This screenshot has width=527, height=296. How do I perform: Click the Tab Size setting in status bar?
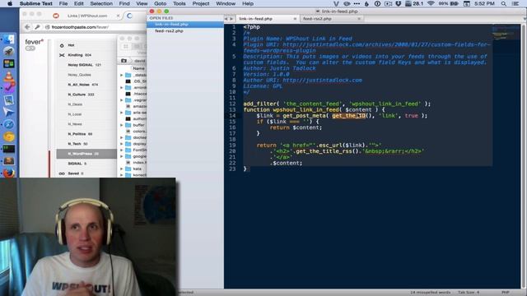469,293
